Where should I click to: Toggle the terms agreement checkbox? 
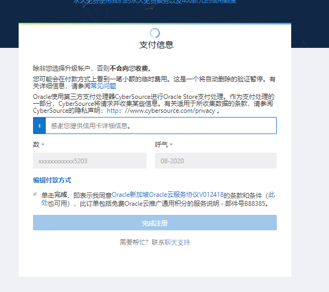click(36, 195)
